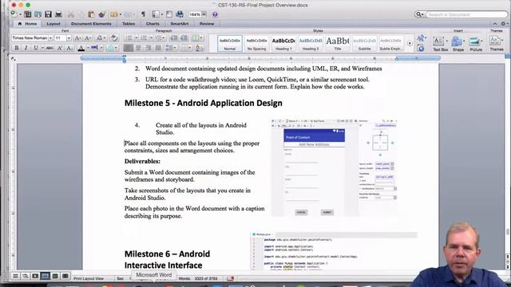The height and width of the screenshot is (287, 511).
Task: Select Center Text alignment
Action: coord(138,48)
